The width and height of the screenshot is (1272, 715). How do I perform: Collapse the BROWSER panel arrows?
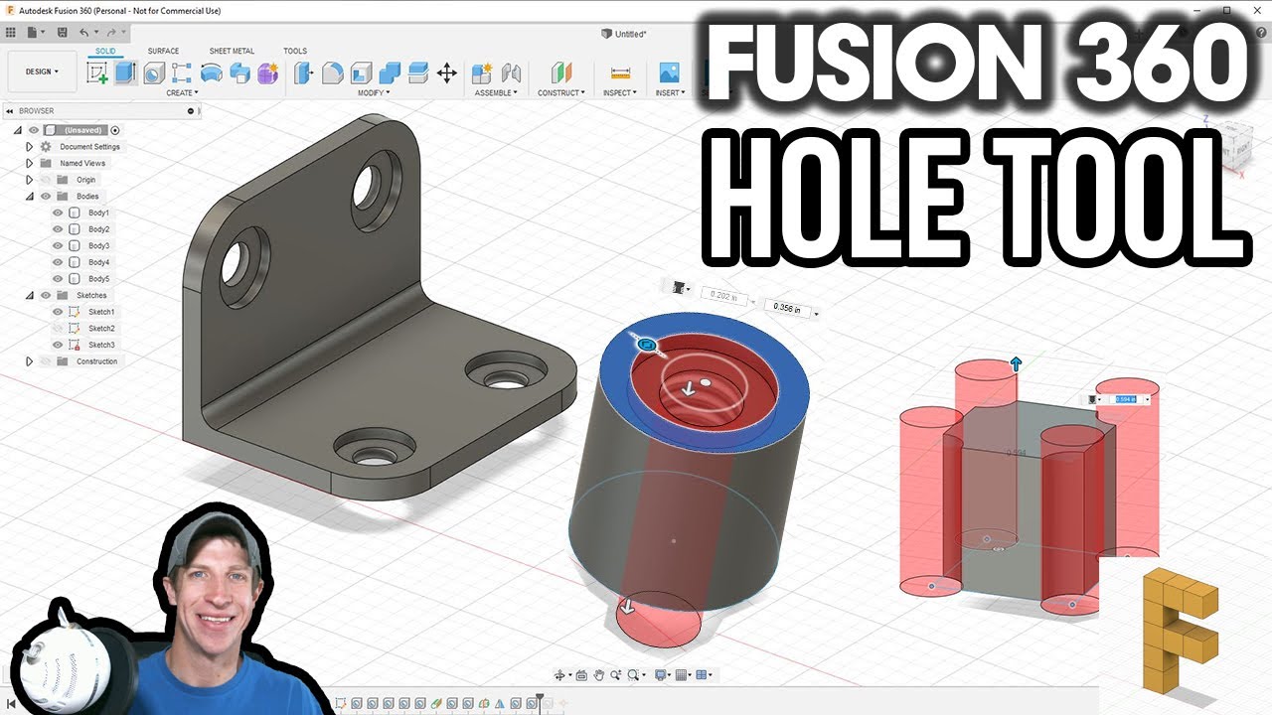point(9,111)
